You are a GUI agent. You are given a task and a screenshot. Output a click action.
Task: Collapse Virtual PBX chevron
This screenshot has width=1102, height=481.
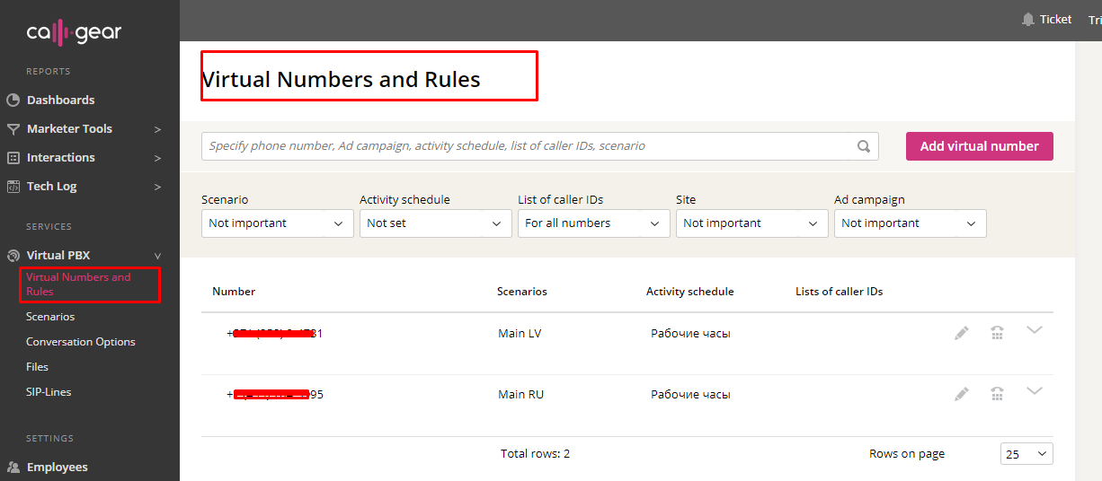[157, 256]
